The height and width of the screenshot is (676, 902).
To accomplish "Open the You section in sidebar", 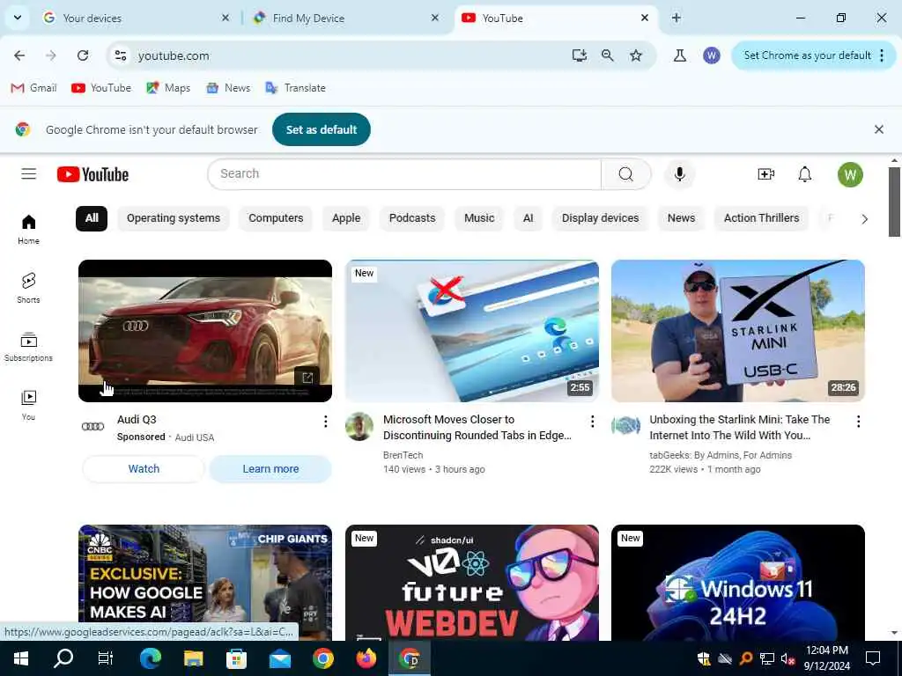I will (x=29, y=405).
